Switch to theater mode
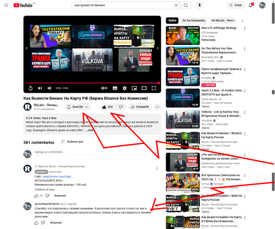The width and height of the screenshot is (275, 229). [x=144, y=88]
